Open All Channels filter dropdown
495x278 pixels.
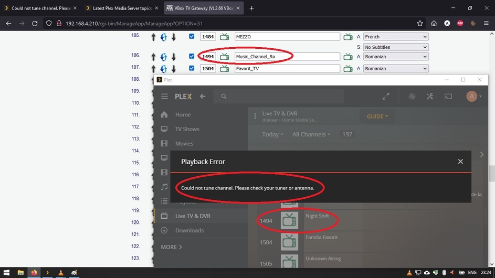point(311,134)
